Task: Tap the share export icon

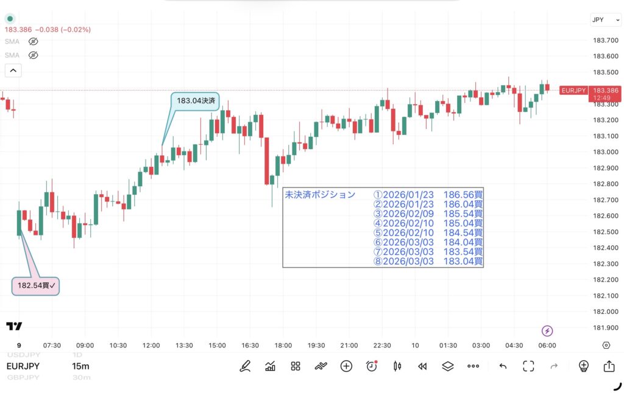Action: [609, 366]
